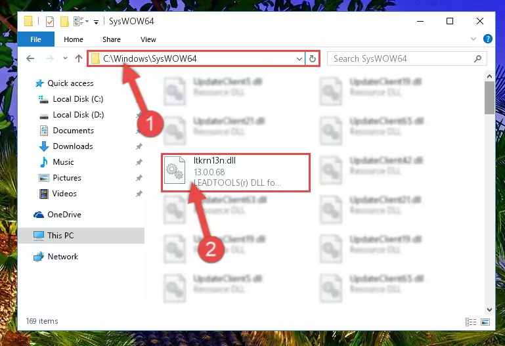Screen dimensions: 505x346
Task: Click the Properties checkmark icon in quick access toolbar
Action: pos(50,22)
